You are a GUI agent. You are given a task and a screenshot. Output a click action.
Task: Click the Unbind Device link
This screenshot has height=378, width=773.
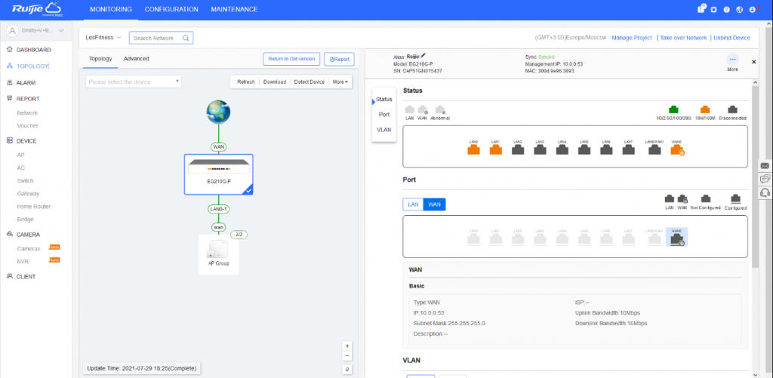coord(731,37)
